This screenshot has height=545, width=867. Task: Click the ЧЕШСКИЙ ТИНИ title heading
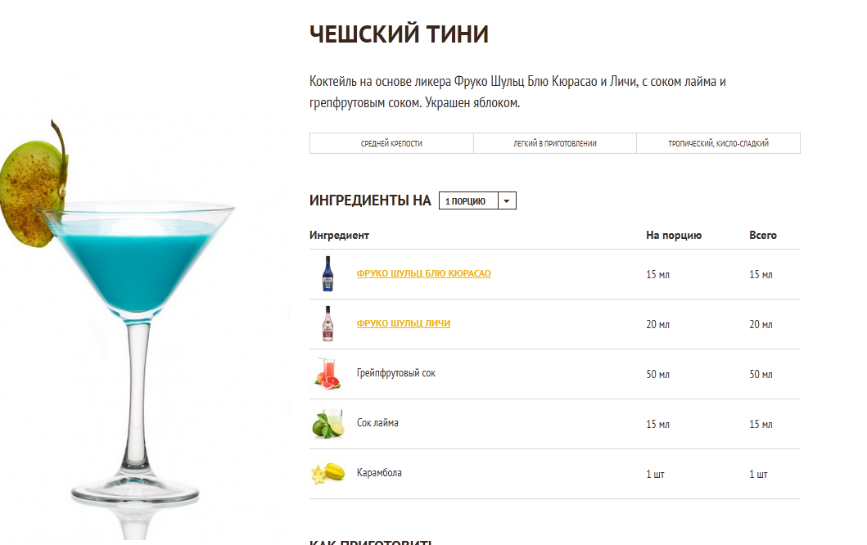point(400,34)
